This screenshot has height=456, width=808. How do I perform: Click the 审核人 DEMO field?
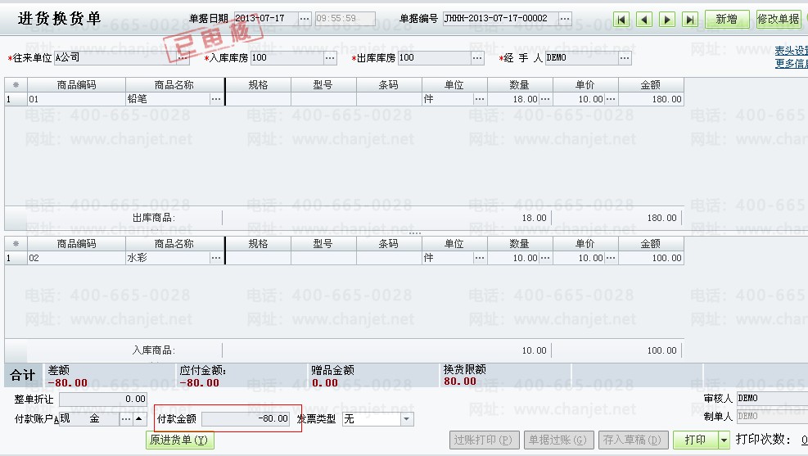tap(773, 399)
